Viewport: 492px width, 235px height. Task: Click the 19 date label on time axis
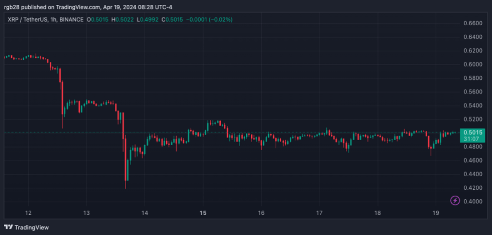pos(435,212)
